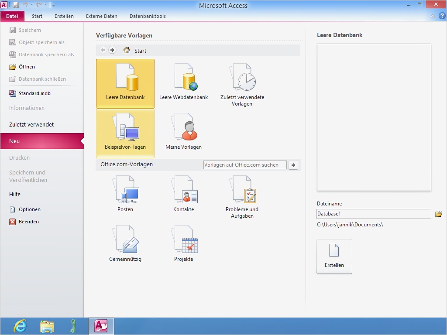Click the Leere Datenbank preview pane

click(374, 117)
